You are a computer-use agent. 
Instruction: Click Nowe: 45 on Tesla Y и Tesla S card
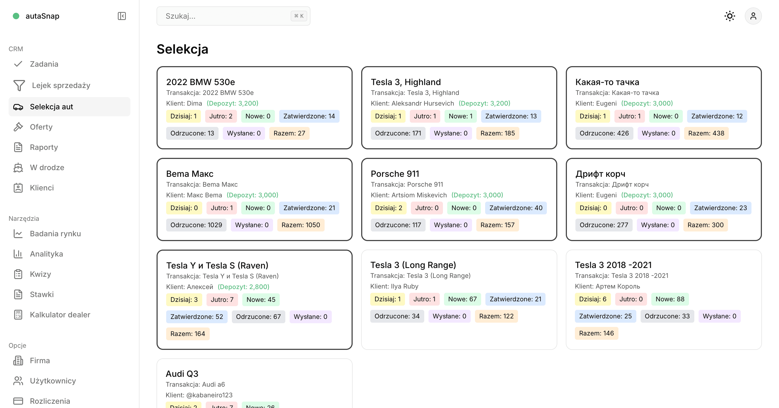click(261, 300)
